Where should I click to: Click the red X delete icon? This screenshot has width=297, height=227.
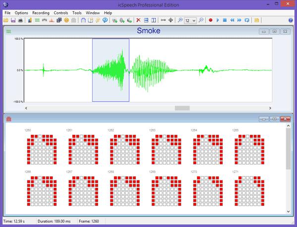[x=139, y=20]
